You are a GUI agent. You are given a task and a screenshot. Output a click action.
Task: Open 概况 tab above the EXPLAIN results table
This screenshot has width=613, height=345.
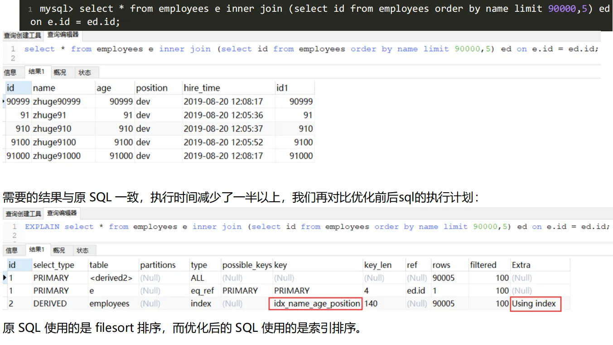tap(59, 250)
